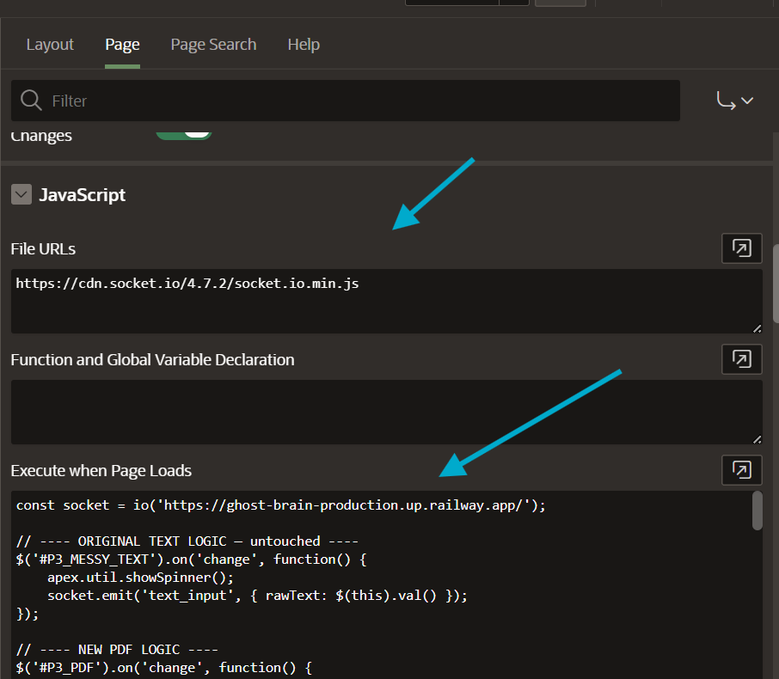Disable the green Changes toggle switch
The width and height of the screenshot is (779, 679).
(x=184, y=132)
